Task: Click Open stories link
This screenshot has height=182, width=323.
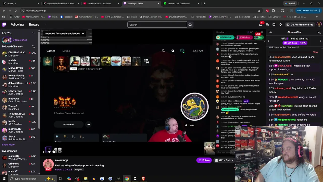Action: [x=20, y=40]
